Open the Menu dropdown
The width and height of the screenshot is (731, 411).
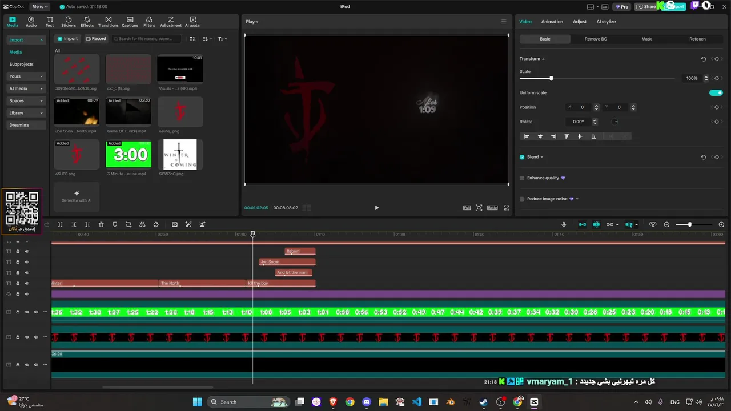[x=39, y=6]
